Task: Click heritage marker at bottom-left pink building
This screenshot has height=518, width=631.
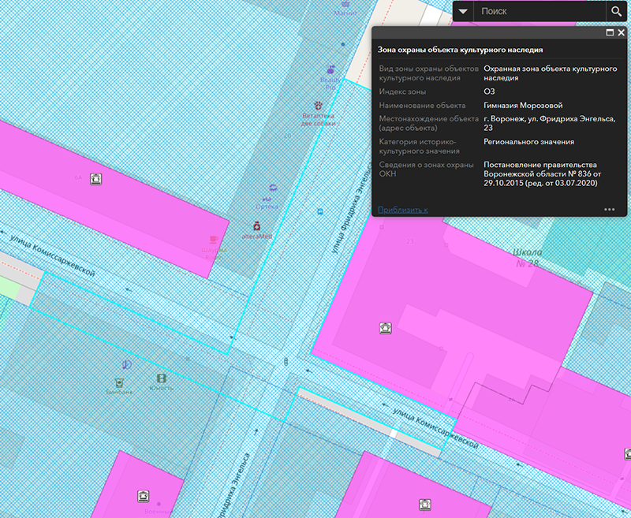Action: [144, 495]
